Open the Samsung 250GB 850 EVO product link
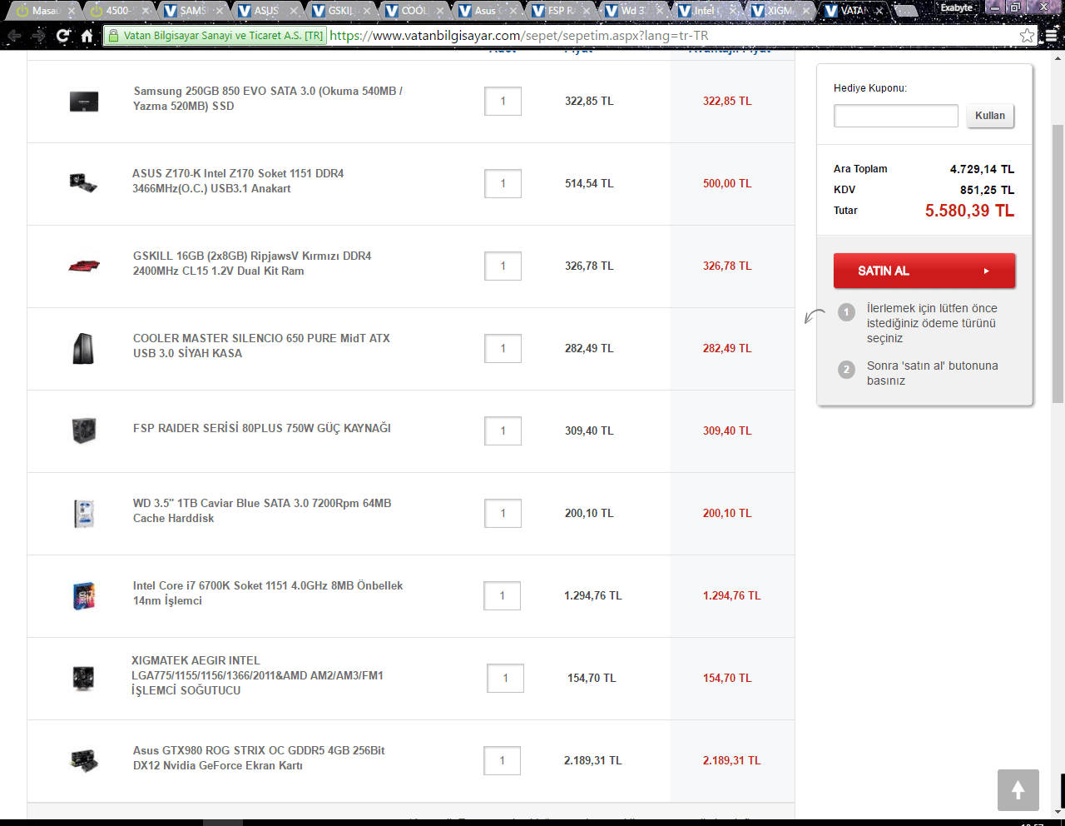The width and height of the screenshot is (1065, 826). coord(267,98)
